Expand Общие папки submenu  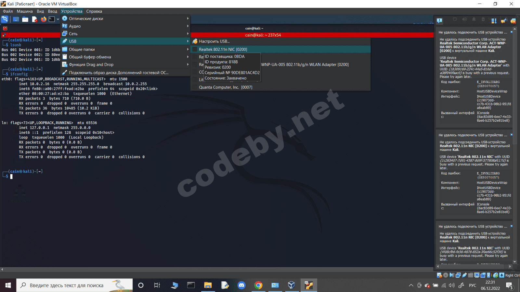click(125, 49)
